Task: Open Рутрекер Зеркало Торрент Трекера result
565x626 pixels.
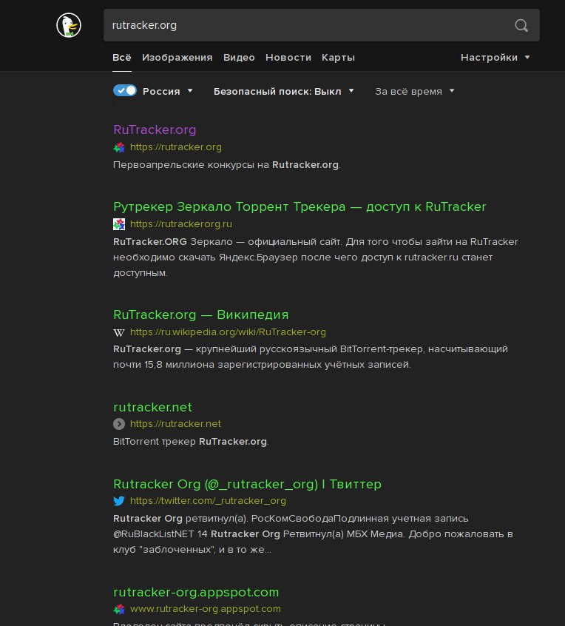Action: (300, 206)
